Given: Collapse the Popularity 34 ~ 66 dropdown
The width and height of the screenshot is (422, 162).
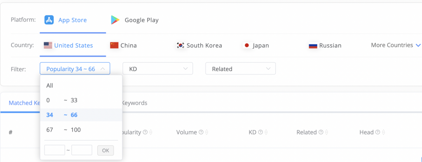Looking at the screenshot, I should coord(75,69).
